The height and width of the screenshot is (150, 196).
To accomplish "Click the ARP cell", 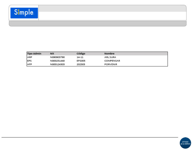I will pyautogui.click(x=30, y=57).
